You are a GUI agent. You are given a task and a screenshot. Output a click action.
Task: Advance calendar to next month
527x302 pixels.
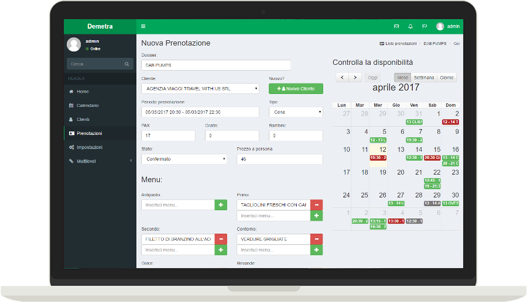pos(355,78)
